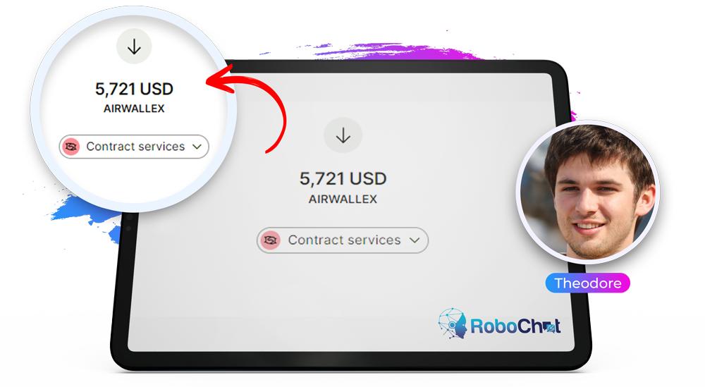Image resolution: width=705 pixels, height=387 pixels.
Task: Click the purple paint stroke above the tablet
Action: (391, 51)
